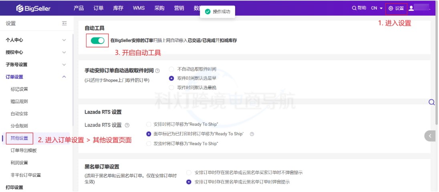Open WMS top menu
The image size is (439, 192).
pyautogui.click(x=139, y=8)
